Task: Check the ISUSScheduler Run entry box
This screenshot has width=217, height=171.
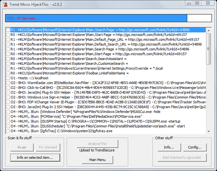Action: click(x=8, y=126)
